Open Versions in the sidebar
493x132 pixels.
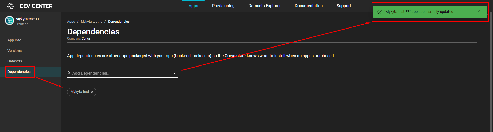15,51
